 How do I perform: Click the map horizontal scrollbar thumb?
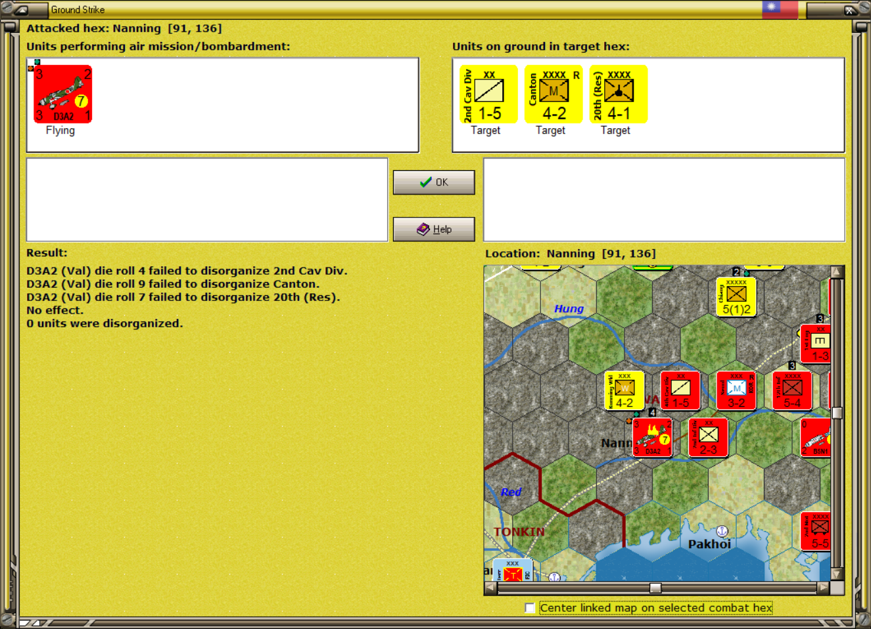(655, 588)
